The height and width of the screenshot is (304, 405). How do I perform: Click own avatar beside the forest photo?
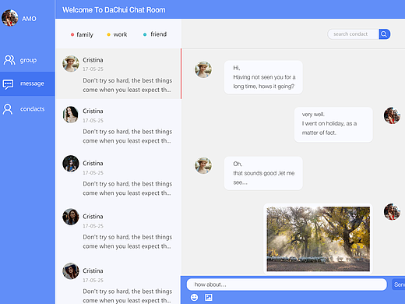[x=392, y=212]
